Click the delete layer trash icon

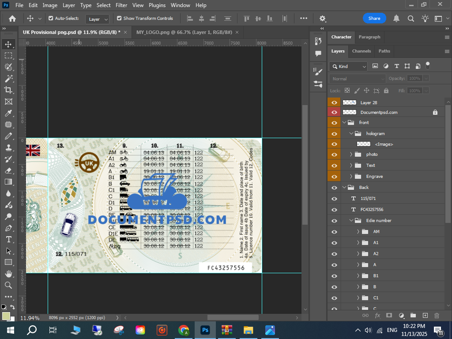(x=437, y=316)
